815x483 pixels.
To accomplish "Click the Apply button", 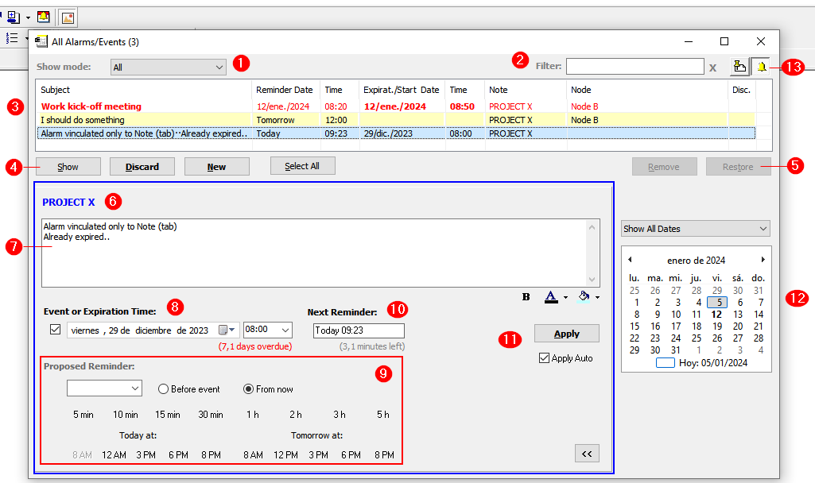I will point(566,334).
